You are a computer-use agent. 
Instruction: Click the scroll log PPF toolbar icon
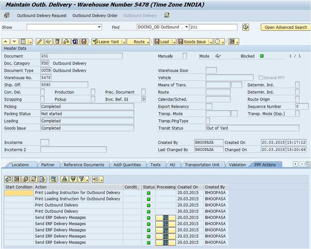coord(33,179)
